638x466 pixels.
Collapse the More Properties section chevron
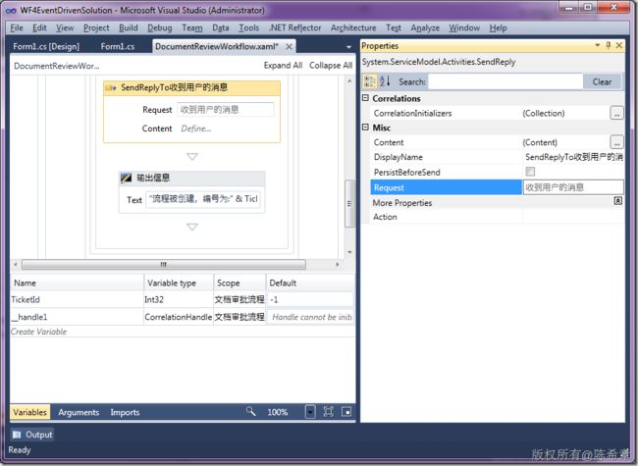[x=617, y=201]
